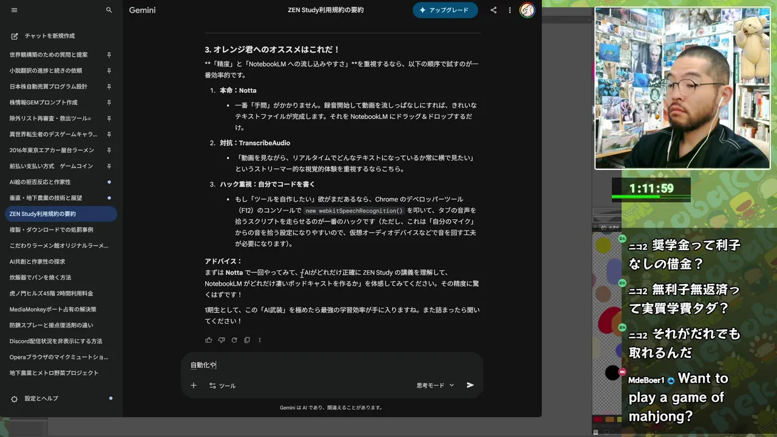The width and height of the screenshot is (777, 437).
Task: Open chat Operaブラウザのマイクミュートショ…
Action: pos(59,357)
